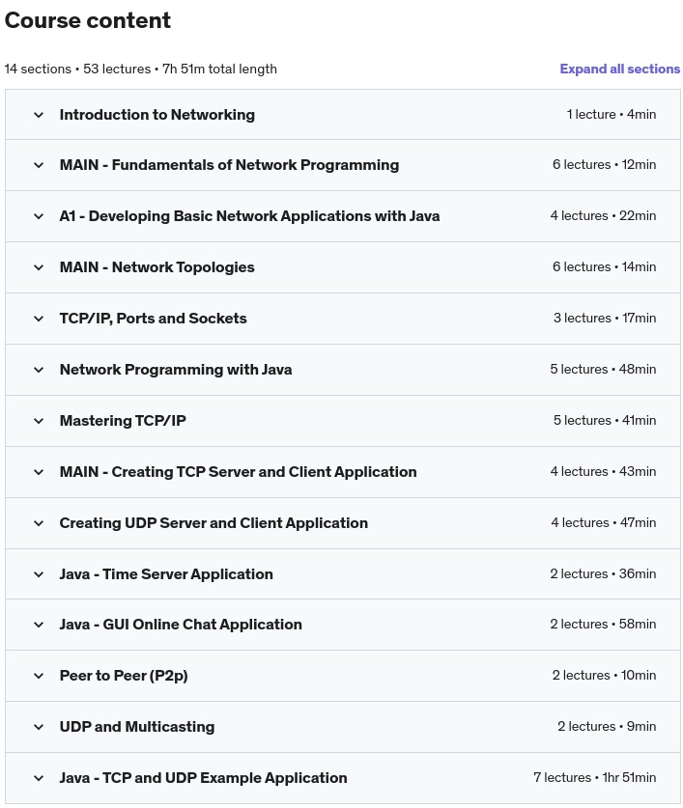This screenshot has height=808, width=683.
Task: Open A1 - Developing Basic Network Applications with Java title
Action: click(249, 216)
